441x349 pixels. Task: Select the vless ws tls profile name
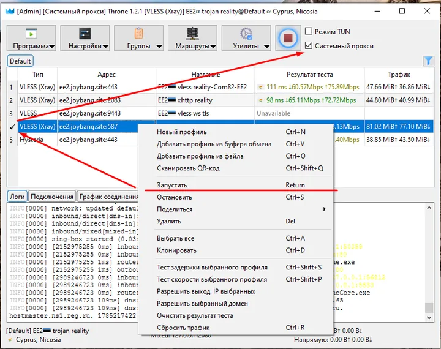point(205,113)
